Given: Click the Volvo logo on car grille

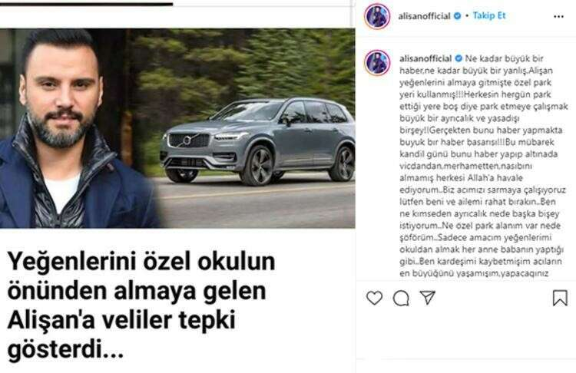Looking at the screenshot, I should [187, 140].
